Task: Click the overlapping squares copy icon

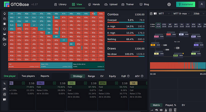Action: tap(4, 19)
